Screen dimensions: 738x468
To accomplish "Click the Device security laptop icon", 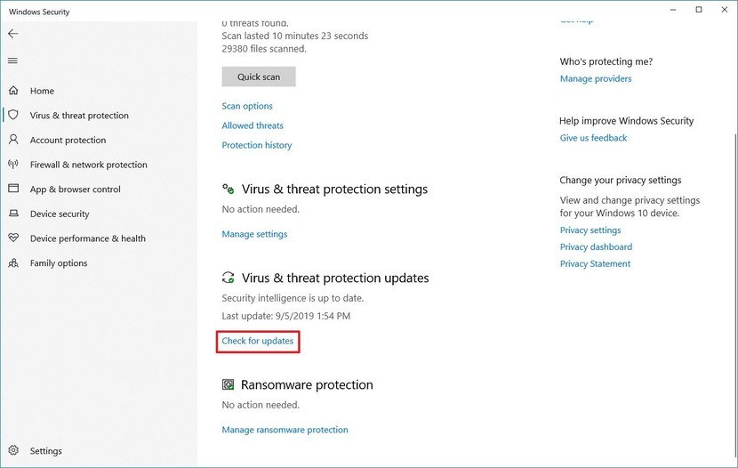I will pyautogui.click(x=13, y=214).
